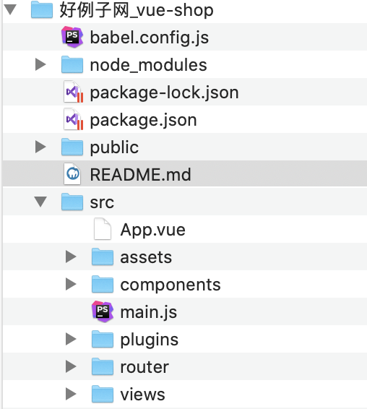
Task: Expand the public folder disclosure triangle
Action: click(40, 147)
